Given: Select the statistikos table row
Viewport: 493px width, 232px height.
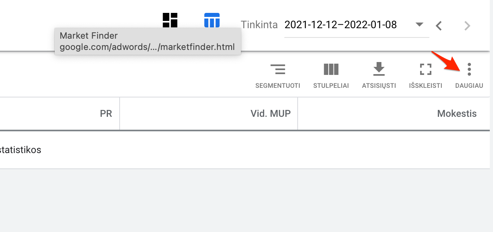Looking at the screenshot, I should [x=246, y=150].
